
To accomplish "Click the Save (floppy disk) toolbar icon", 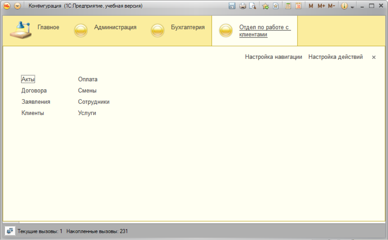I will tap(232, 6).
